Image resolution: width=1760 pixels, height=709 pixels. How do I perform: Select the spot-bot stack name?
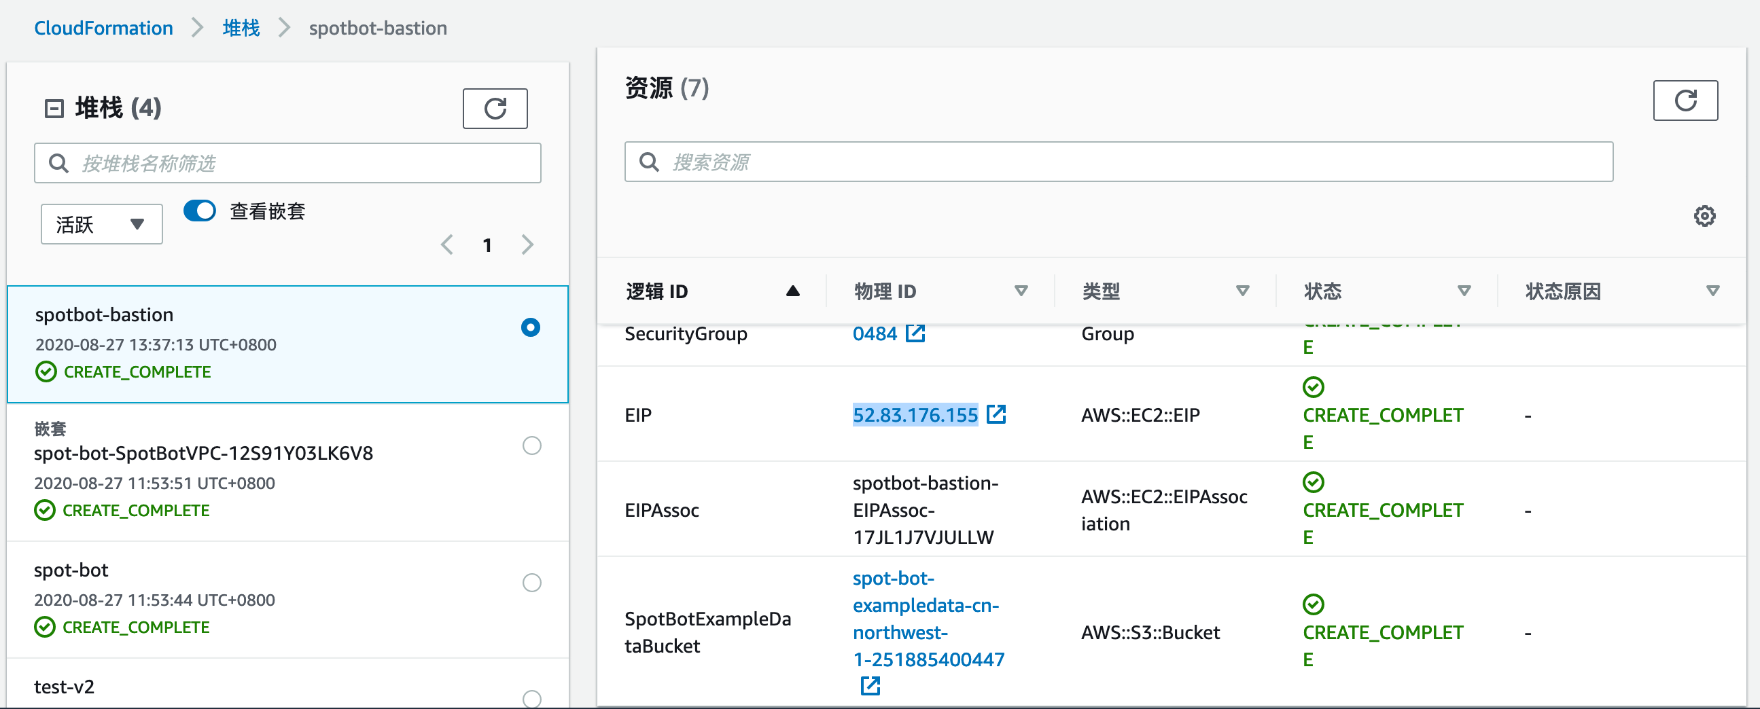click(x=71, y=570)
